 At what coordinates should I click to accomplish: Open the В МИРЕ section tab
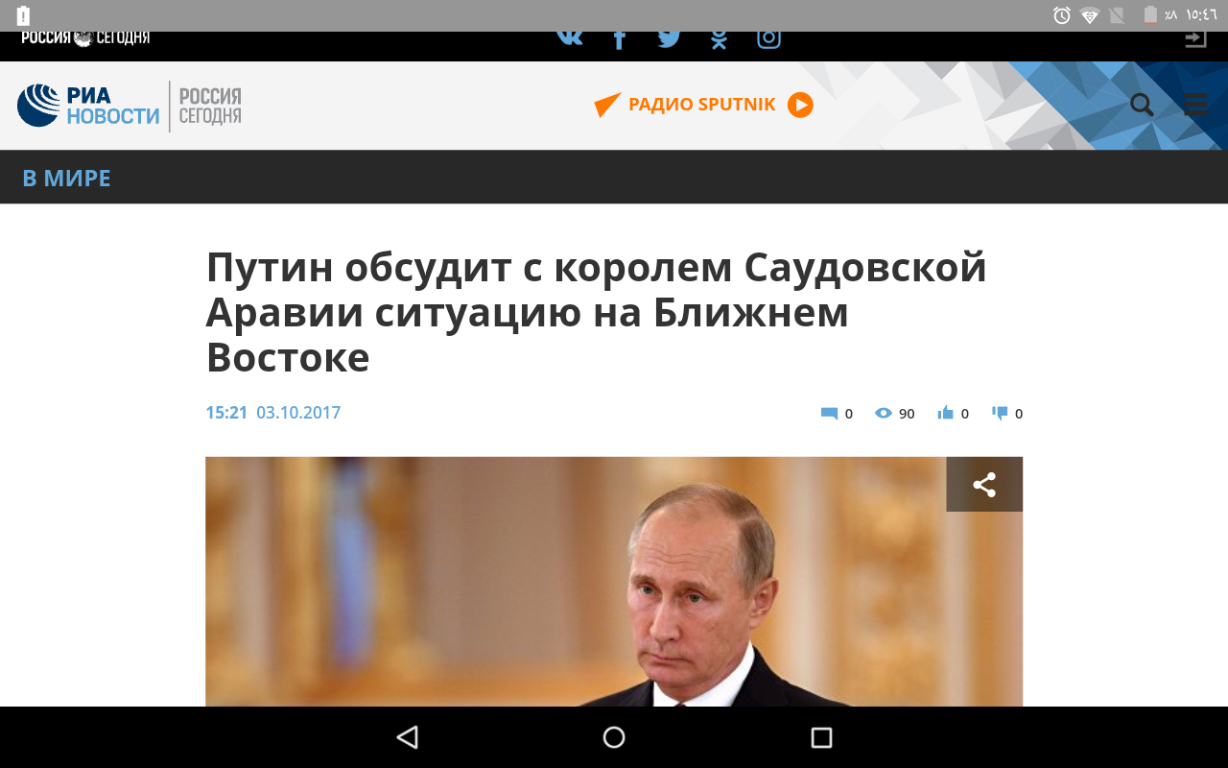click(66, 178)
